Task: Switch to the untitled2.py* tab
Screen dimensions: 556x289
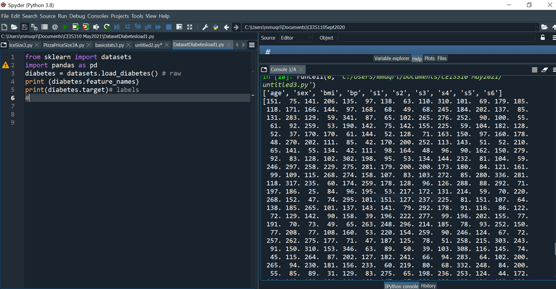Action: [148, 45]
